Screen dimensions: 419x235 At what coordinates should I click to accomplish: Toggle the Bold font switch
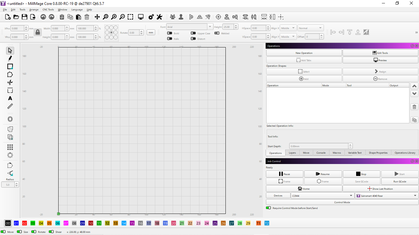[170, 33]
